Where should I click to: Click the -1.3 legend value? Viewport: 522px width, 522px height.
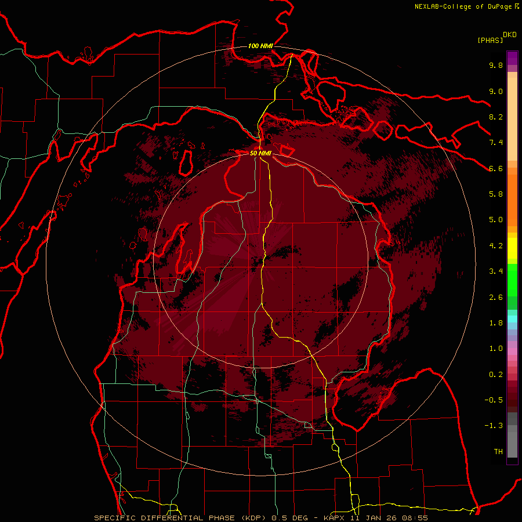494,426
